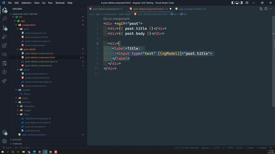275x154 pixels.
Task: Open Microsoft Edge from the taskbar
Action: point(34,152)
